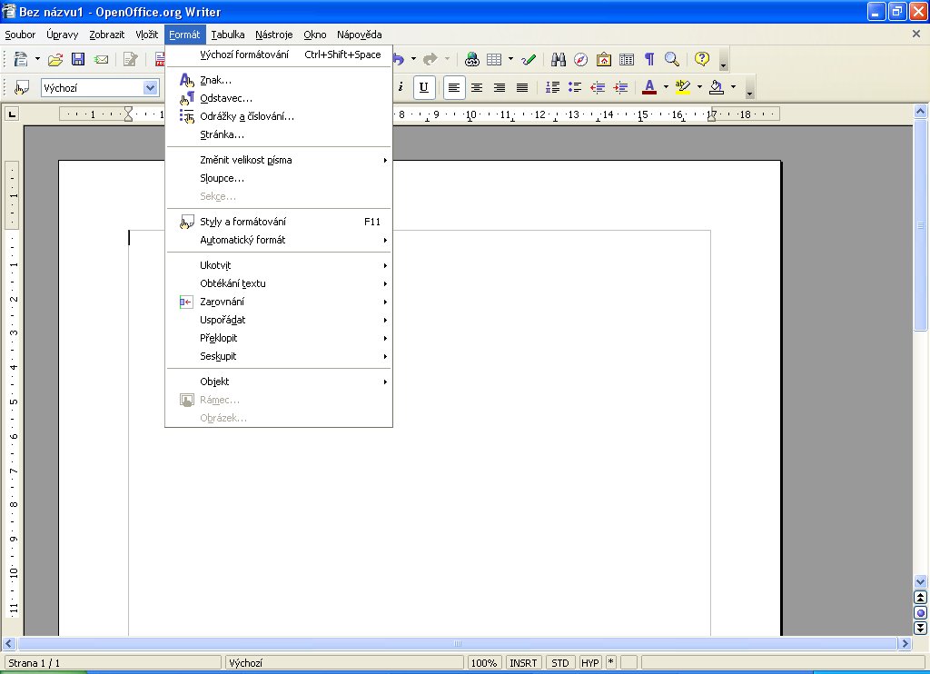
Task: Click Výchozí formátování menu entry
Action: (279, 55)
